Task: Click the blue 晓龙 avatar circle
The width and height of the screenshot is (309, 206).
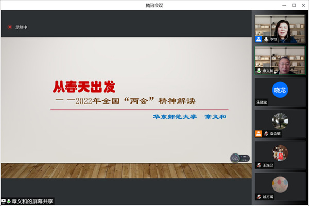Action: [x=280, y=89]
